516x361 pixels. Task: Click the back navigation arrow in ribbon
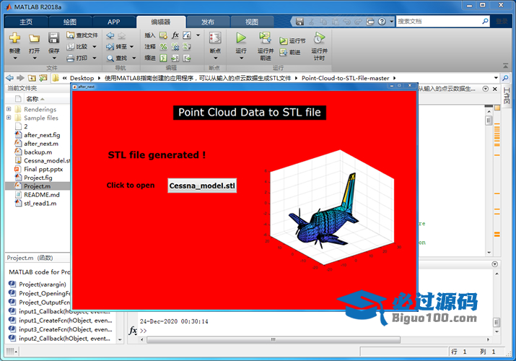[x=110, y=35]
